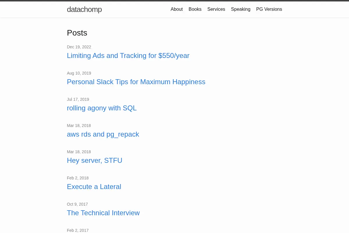
Task: Select the Feb 2, 2018 date text
Action: pyautogui.click(x=78, y=178)
